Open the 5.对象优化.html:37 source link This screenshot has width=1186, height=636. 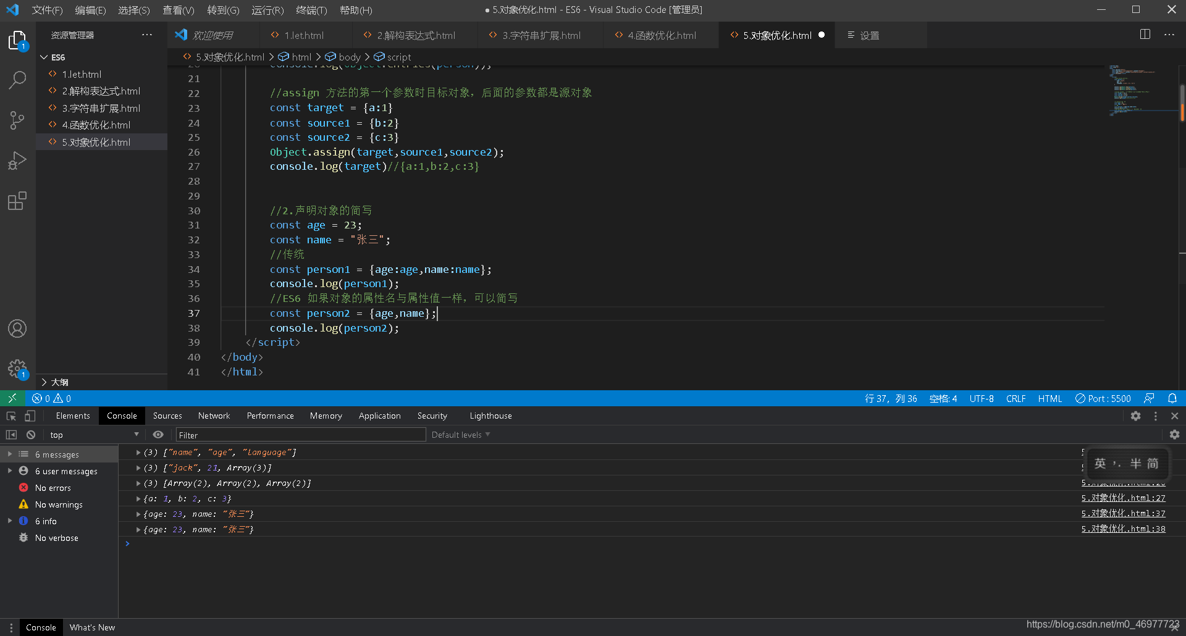click(1123, 513)
